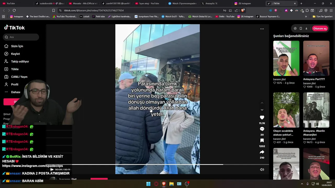
Task: Open Brave browser taskbar icon
Action: click(x=164, y=184)
